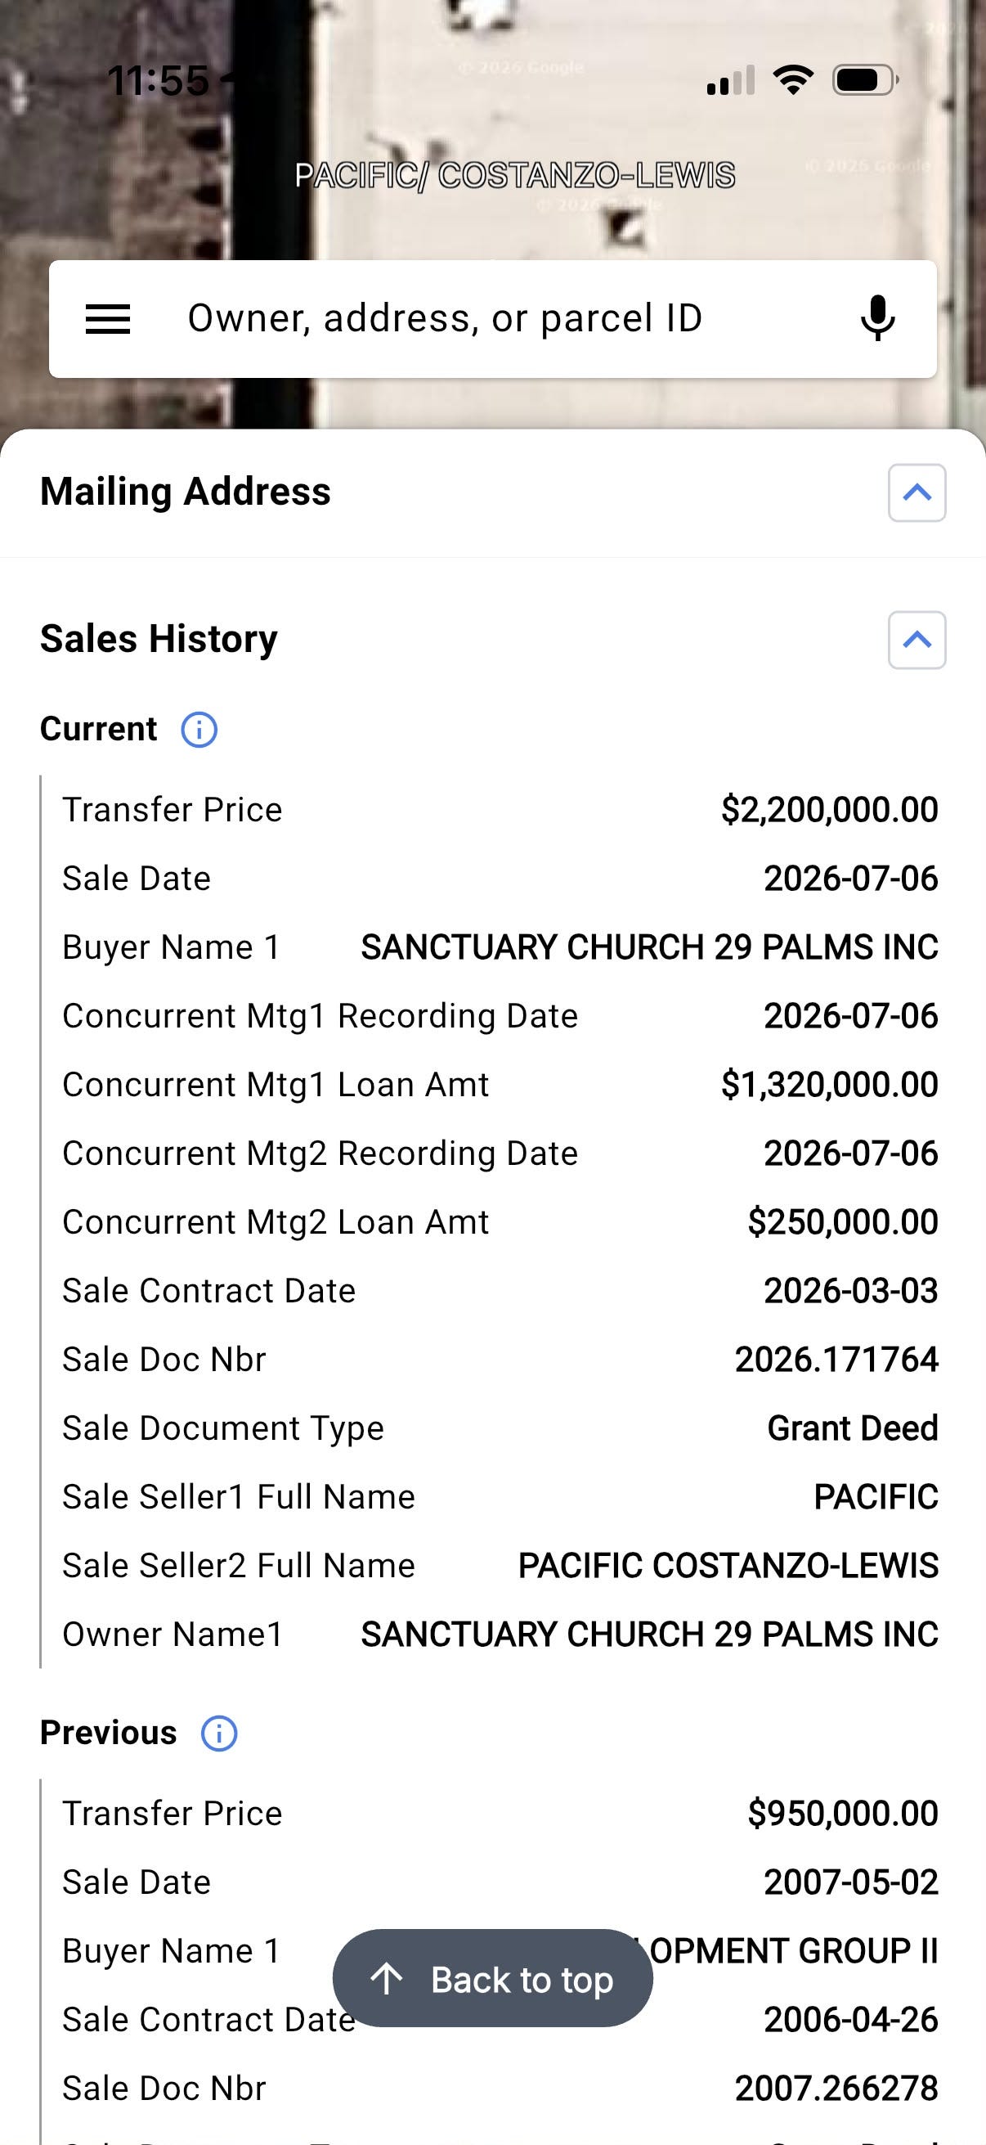986x2145 pixels.
Task: Select the Mailing Address heading
Action: pyautogui.click(x=186, y=492)
